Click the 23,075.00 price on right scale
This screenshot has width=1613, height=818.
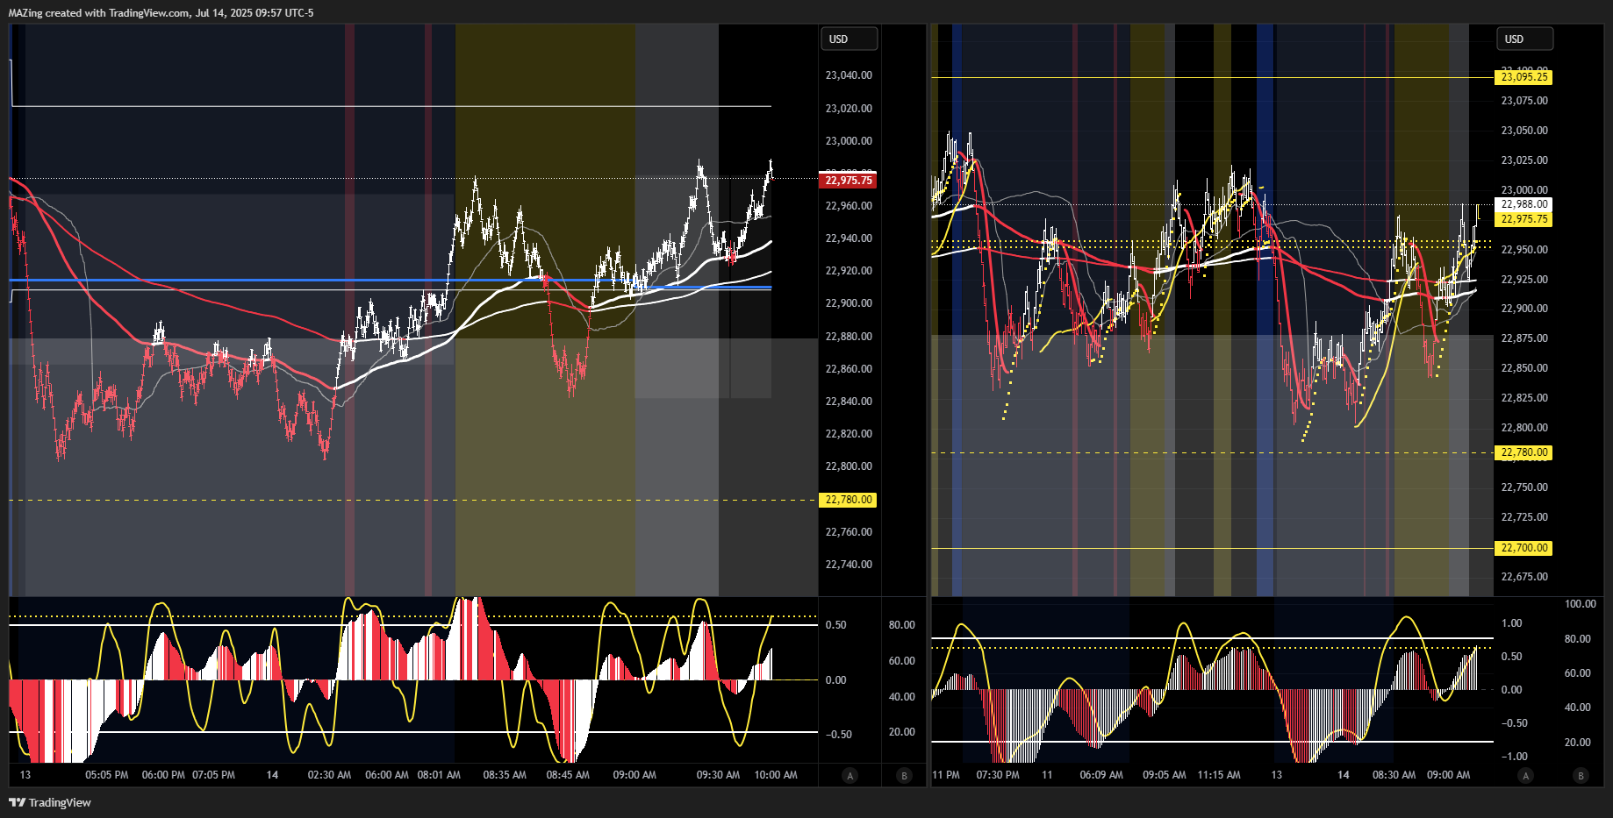[x=1524, y=101]
